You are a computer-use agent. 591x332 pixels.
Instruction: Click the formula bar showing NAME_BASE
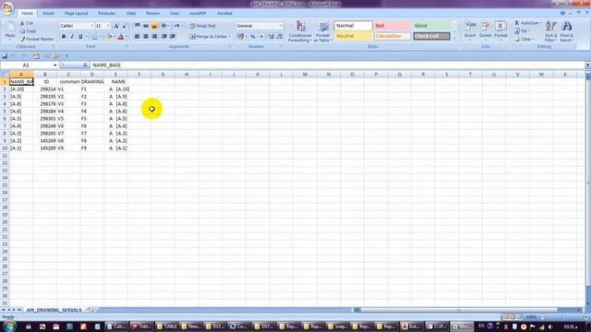click(337, 65)
